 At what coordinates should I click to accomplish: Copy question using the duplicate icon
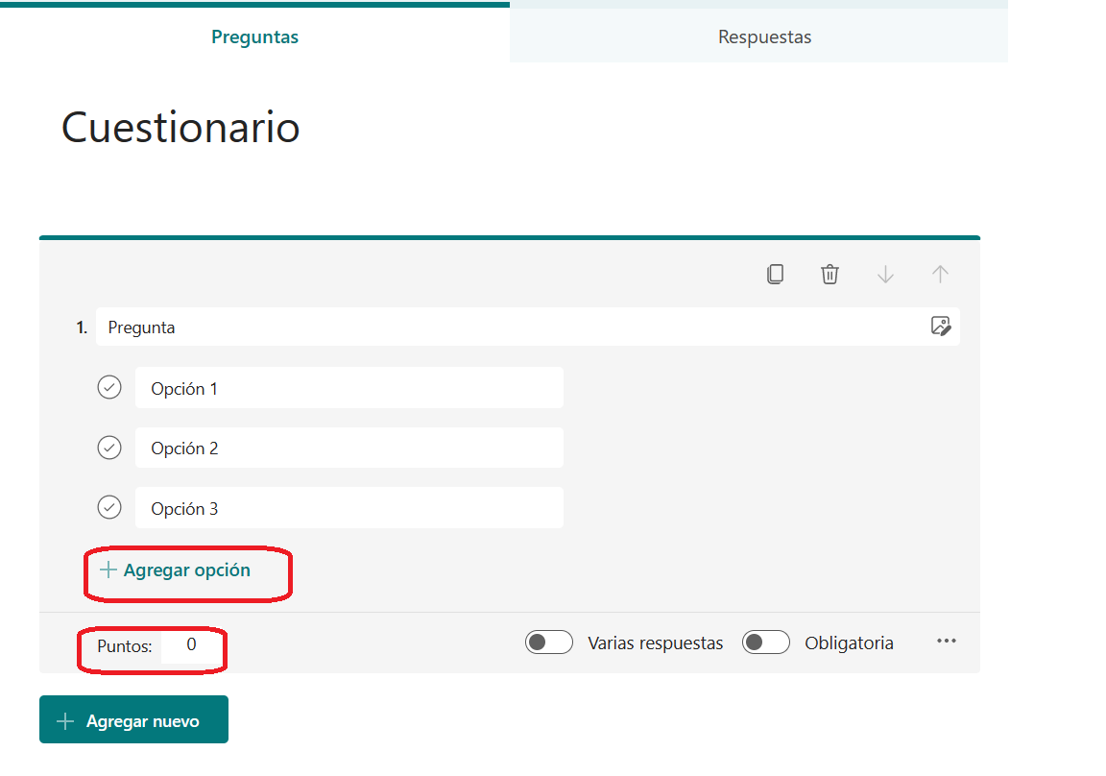coord(775,274)
